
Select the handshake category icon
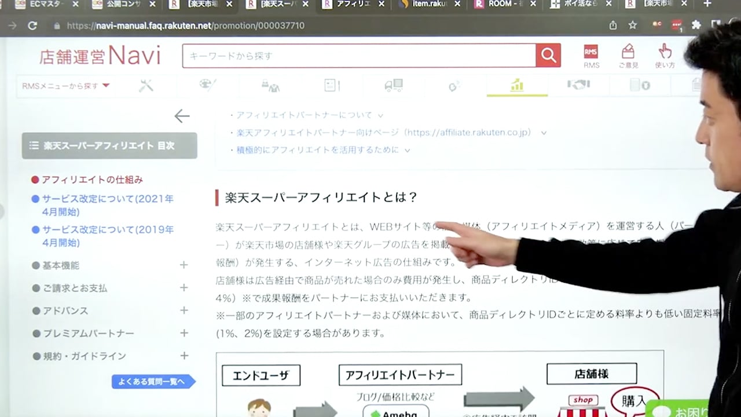(x=578, y=85)
